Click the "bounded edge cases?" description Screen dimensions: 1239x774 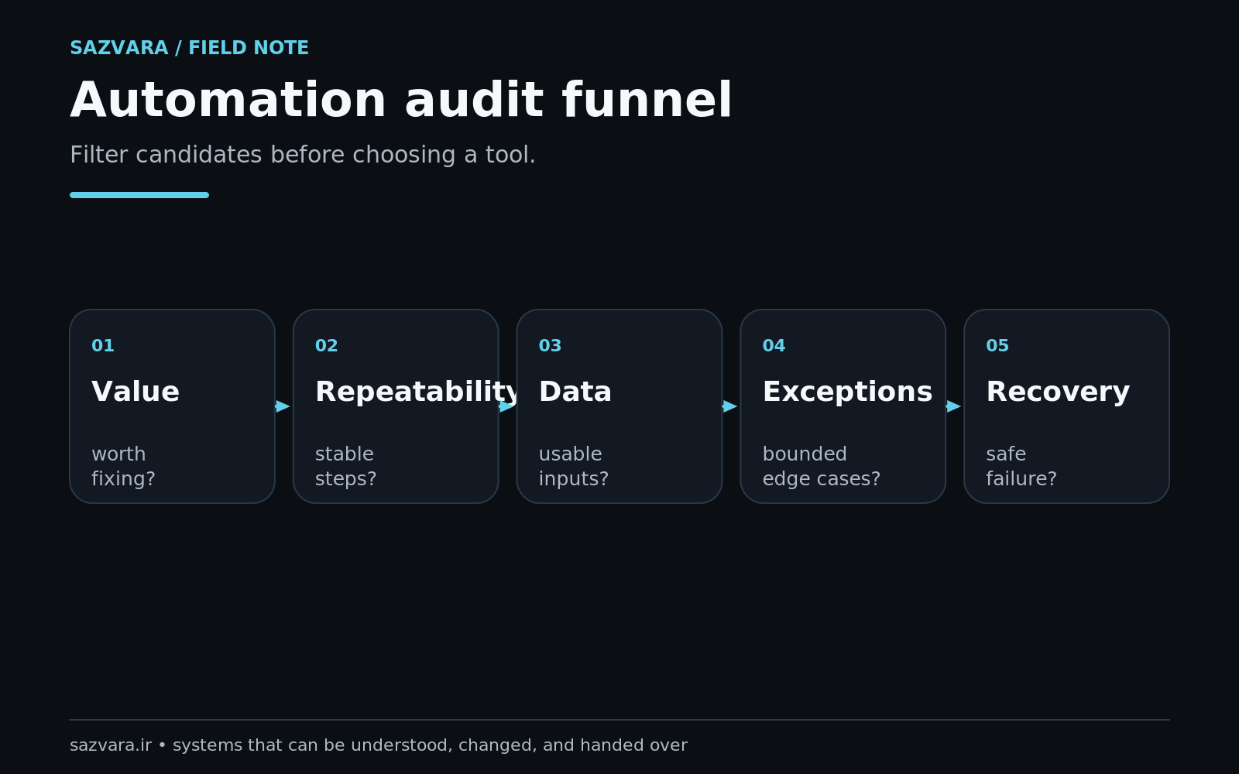click(x=822, y=466)
